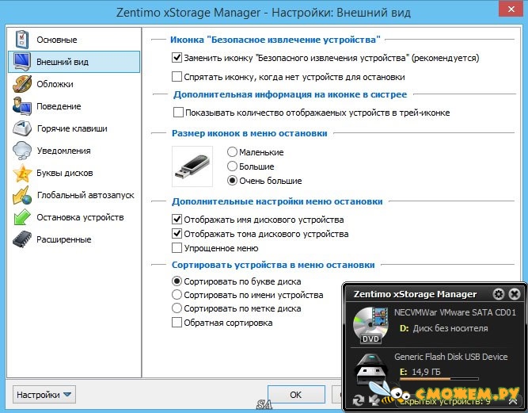Image resolution: width=528 pixels, height=413 pixels.
Task: Uncheck Заменить иконку Безопасного извлечения устройства
Action: click(x=177, y=58)
